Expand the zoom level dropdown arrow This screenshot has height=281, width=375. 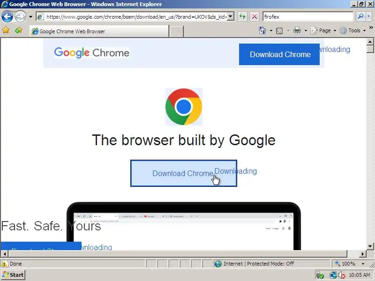coord(363,264)
